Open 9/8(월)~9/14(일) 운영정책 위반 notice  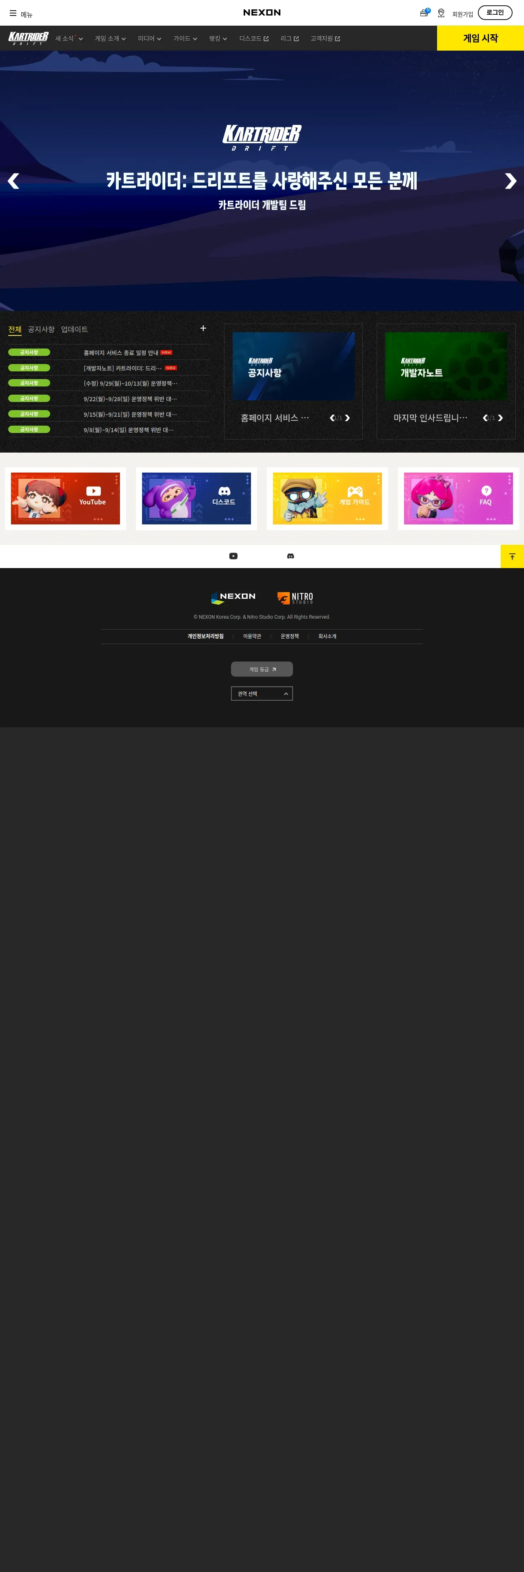click(129, 430)
